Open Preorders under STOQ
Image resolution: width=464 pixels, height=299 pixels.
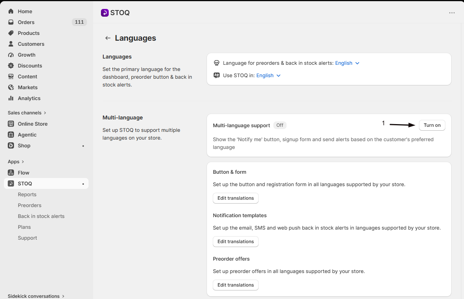pyautogui.click(x=30, y=205)
